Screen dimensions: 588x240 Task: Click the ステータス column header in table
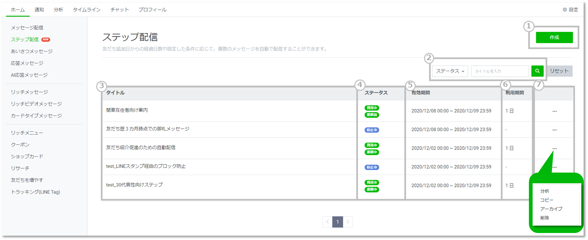coord(376,93)
